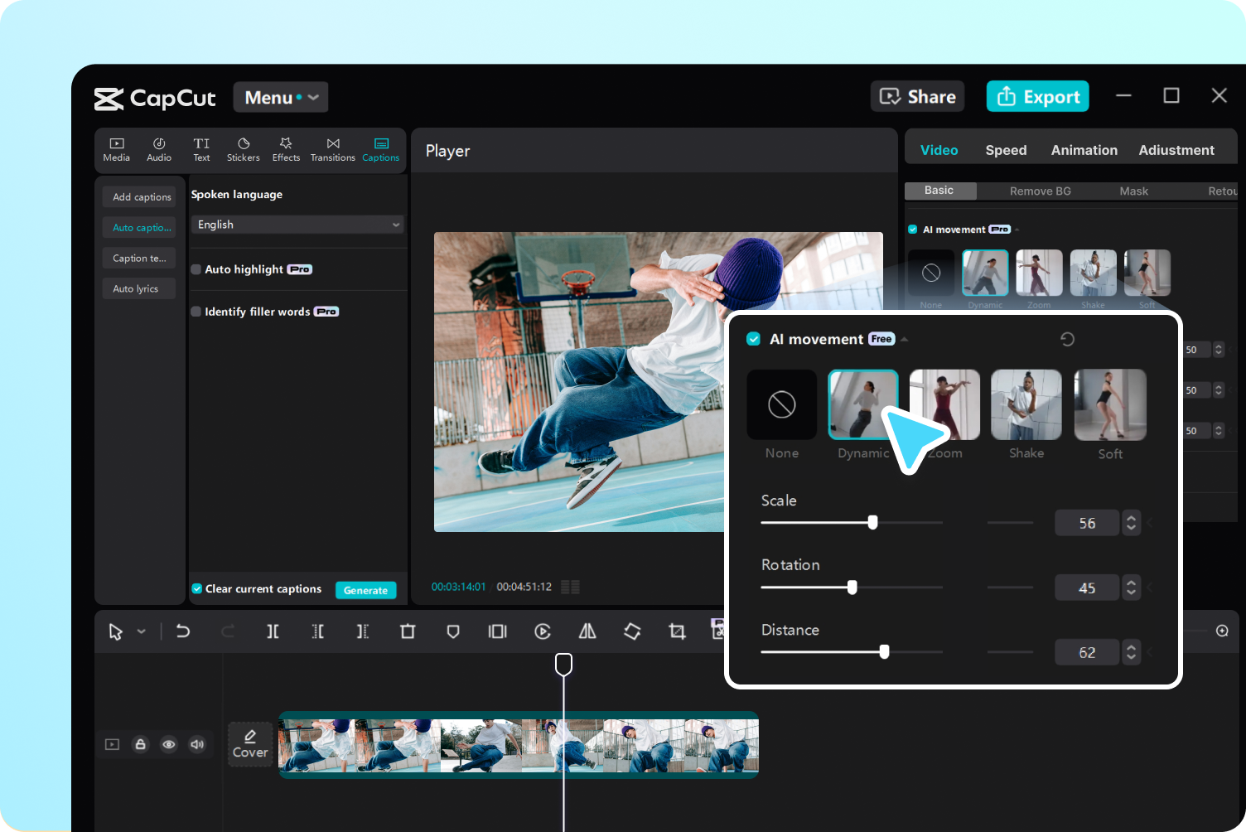Click the mirror flip icon
The width and height of the screenshot is (1246, 832).
click(x=587, y=631)
